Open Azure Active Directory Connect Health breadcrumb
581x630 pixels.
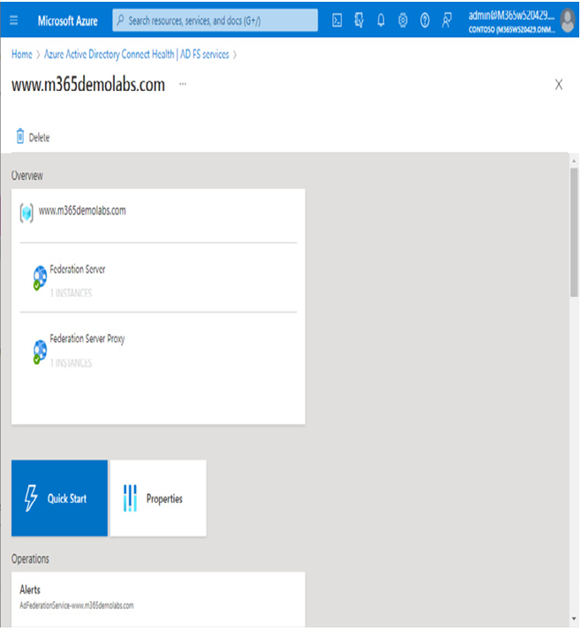point(137,54)
